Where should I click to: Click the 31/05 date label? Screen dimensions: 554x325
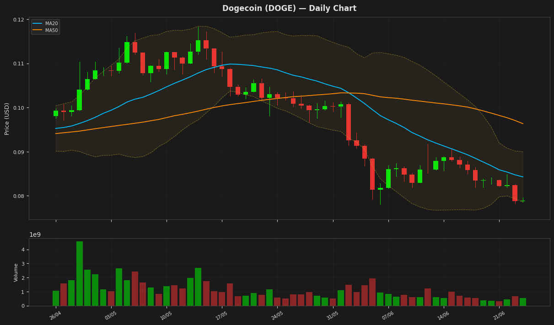(x=333, y=315)
